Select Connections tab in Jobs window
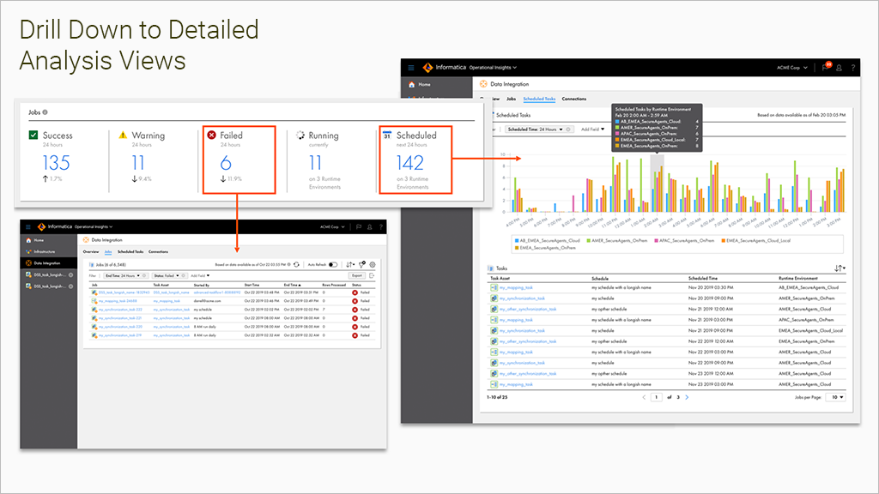 point(158,252)
